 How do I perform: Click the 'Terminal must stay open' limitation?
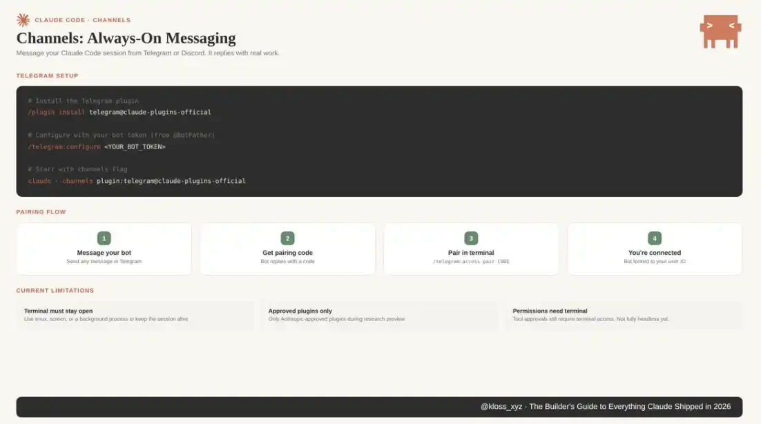coord(59,311)
